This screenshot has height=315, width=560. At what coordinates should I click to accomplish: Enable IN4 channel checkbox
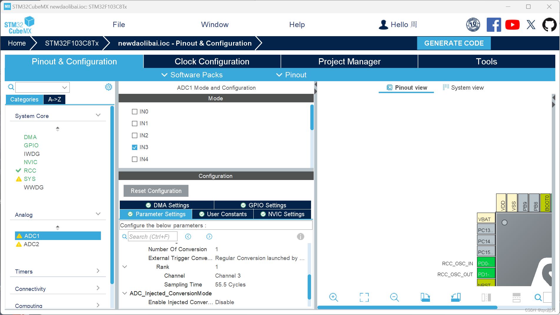pos(134,159)
